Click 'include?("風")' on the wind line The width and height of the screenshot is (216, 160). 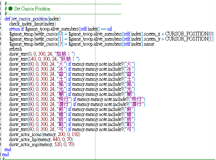[x=121, y=84]
